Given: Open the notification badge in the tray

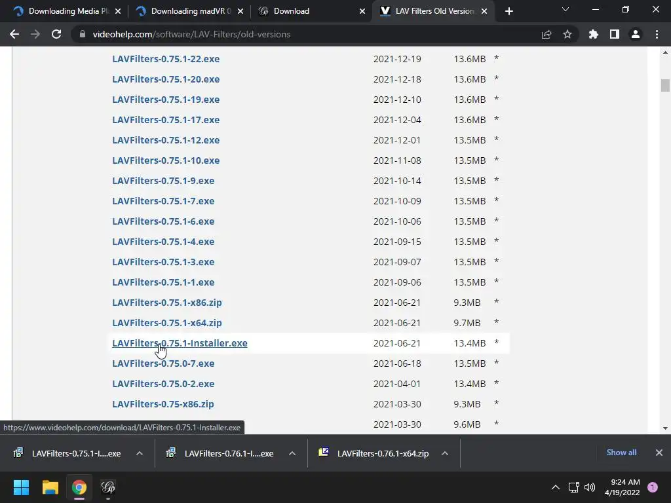Looking at the screenshot, I should (x=653, y=487).
